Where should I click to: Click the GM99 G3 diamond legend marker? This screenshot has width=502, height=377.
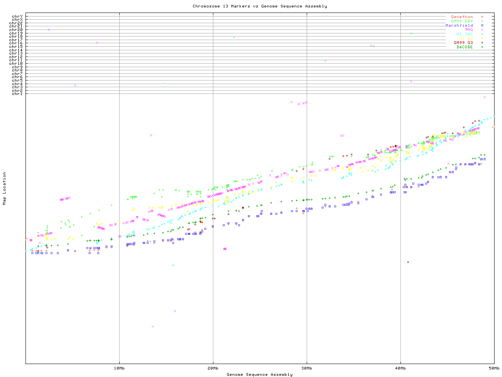pyautogui.click(x=482, y=43)
